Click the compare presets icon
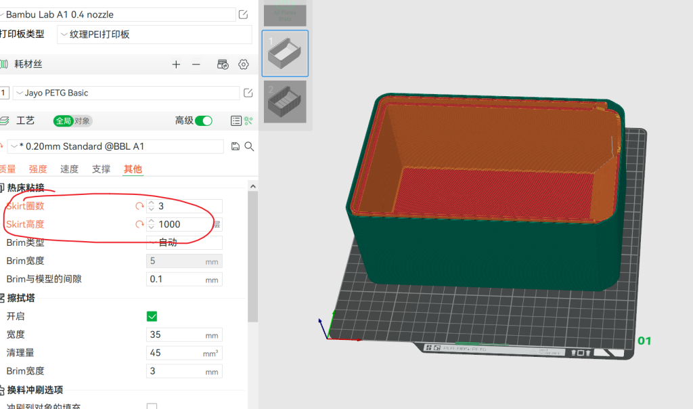The height and width of the screenshot is (409, 693). [x=248, y=121]
